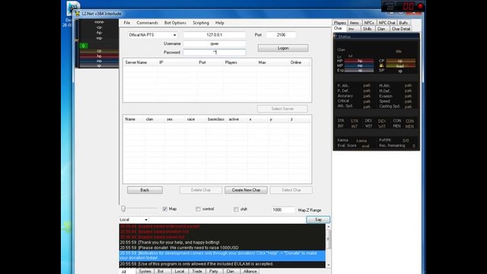Open the Scripting menu
The height and width of the screenshot is (274, 487).
[201, 23]
